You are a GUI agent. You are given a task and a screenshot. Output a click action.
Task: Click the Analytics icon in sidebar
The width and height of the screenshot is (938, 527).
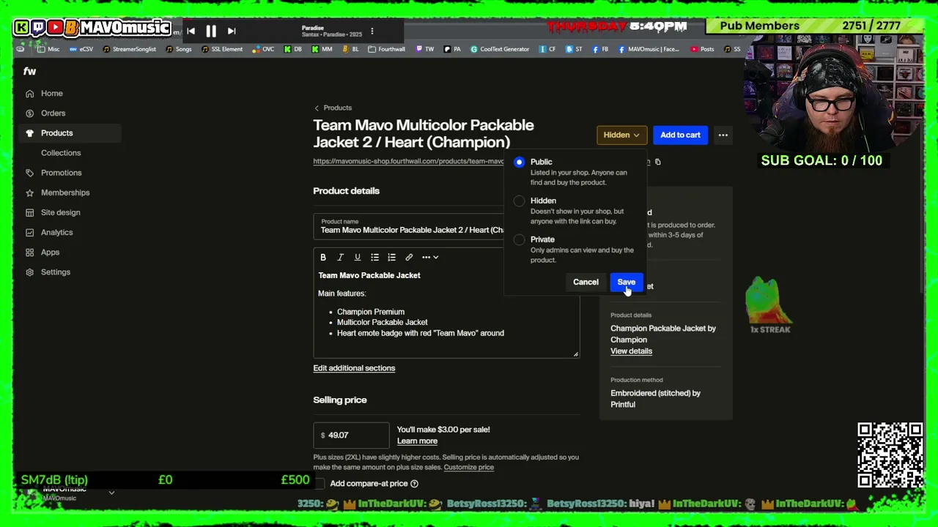point(29,232)
